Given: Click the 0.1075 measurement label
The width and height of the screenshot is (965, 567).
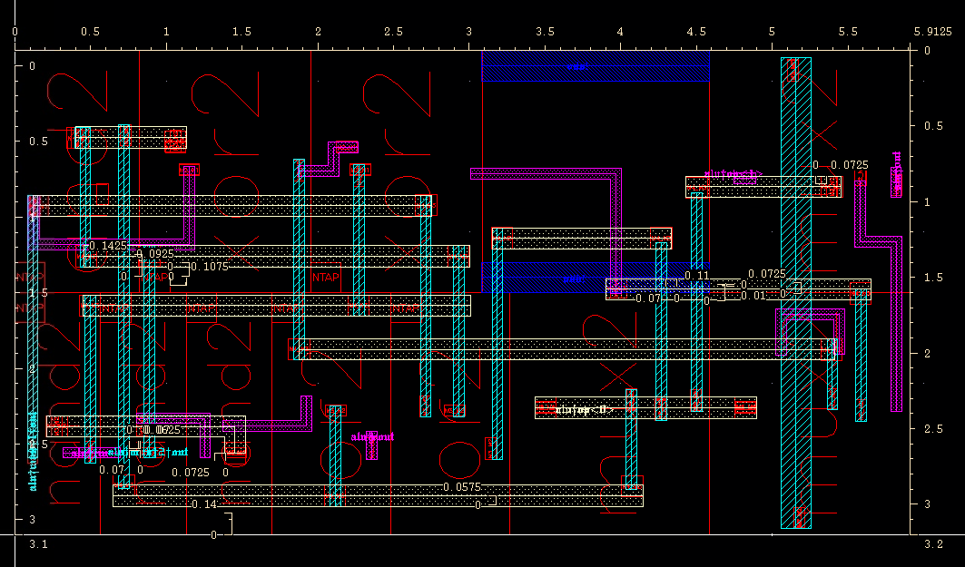Looking at the screenshot, I should click(x=209, y=267).
